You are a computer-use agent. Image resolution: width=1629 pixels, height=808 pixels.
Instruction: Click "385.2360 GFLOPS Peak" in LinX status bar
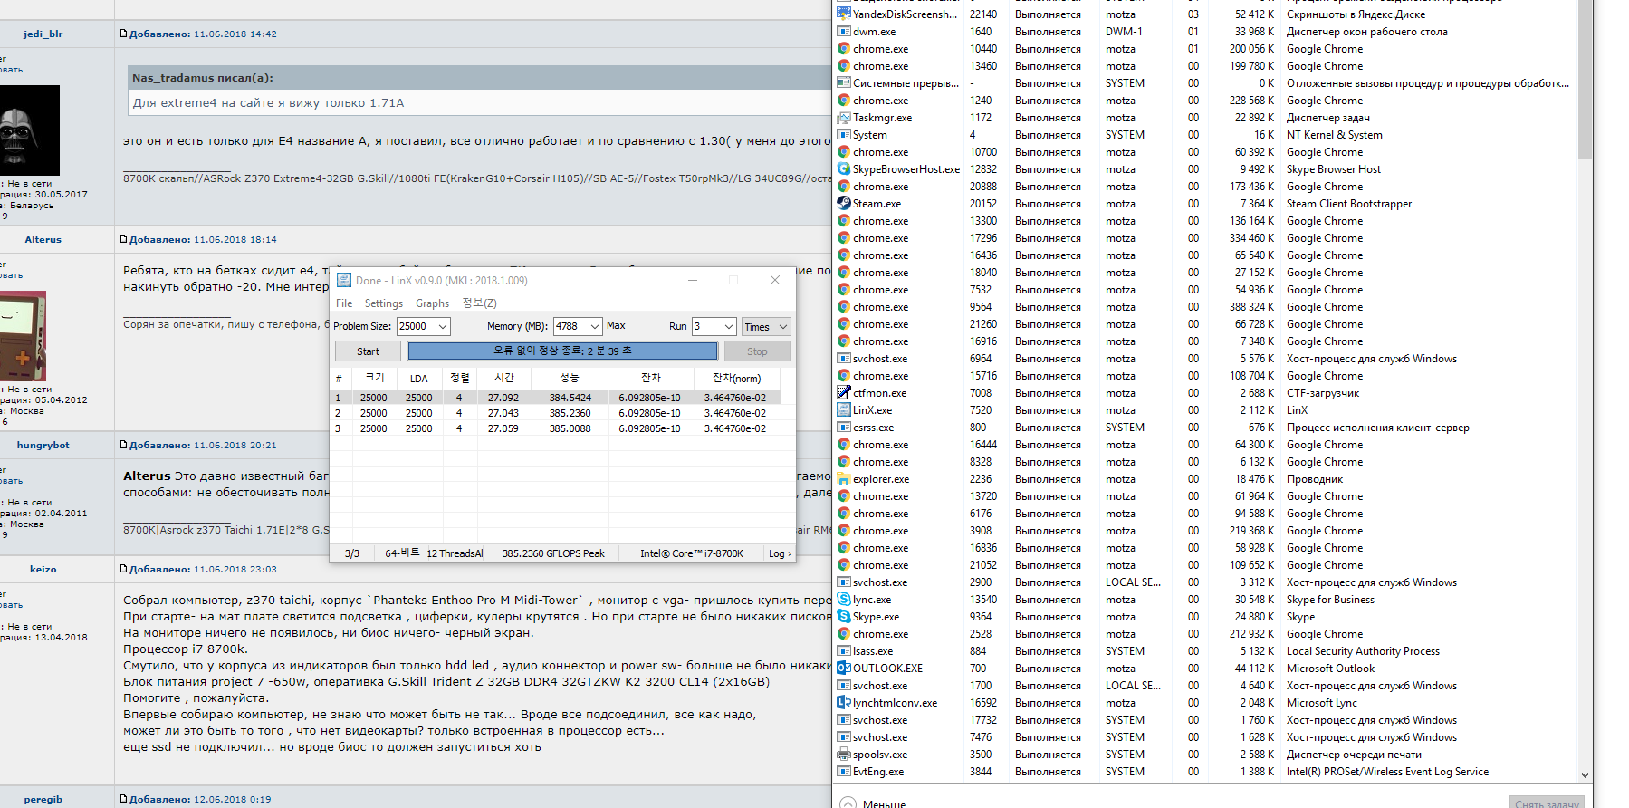[553, 553]
